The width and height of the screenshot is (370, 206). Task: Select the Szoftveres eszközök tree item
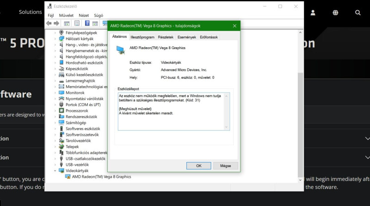coord(83,129)
